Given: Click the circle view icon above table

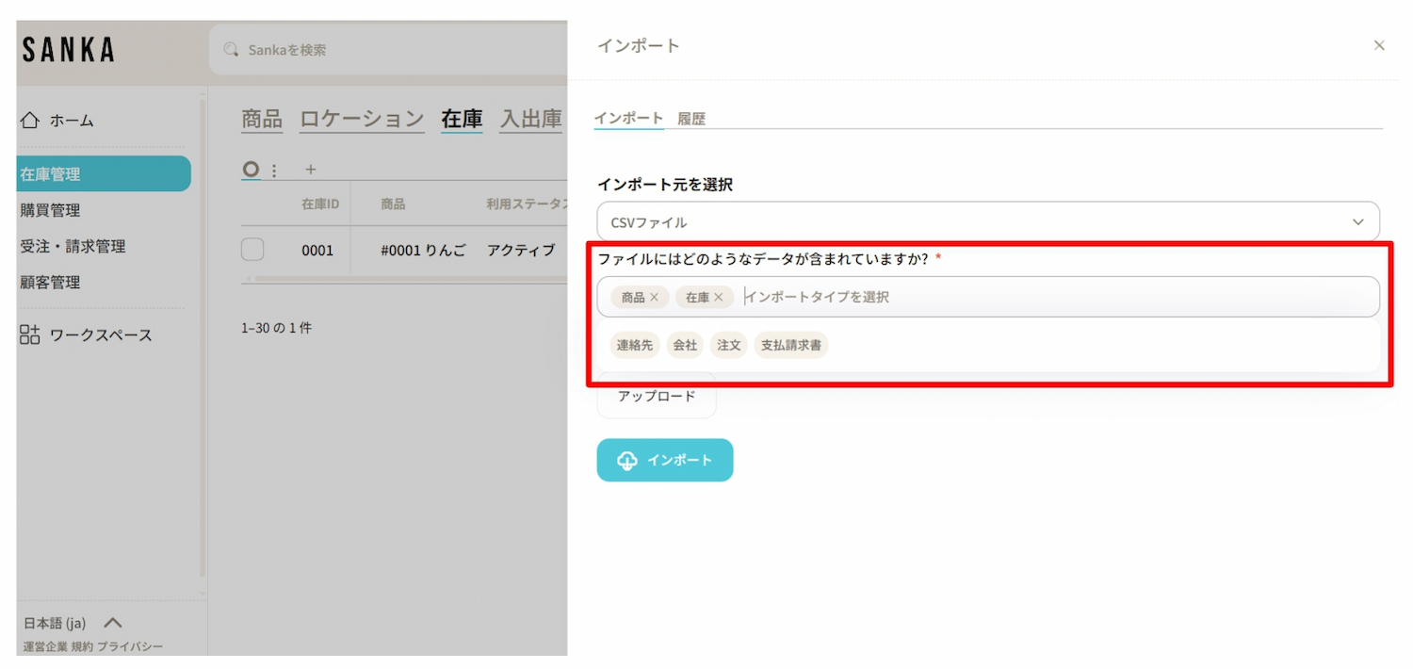Looking at the screenshot, I should 251,170.
